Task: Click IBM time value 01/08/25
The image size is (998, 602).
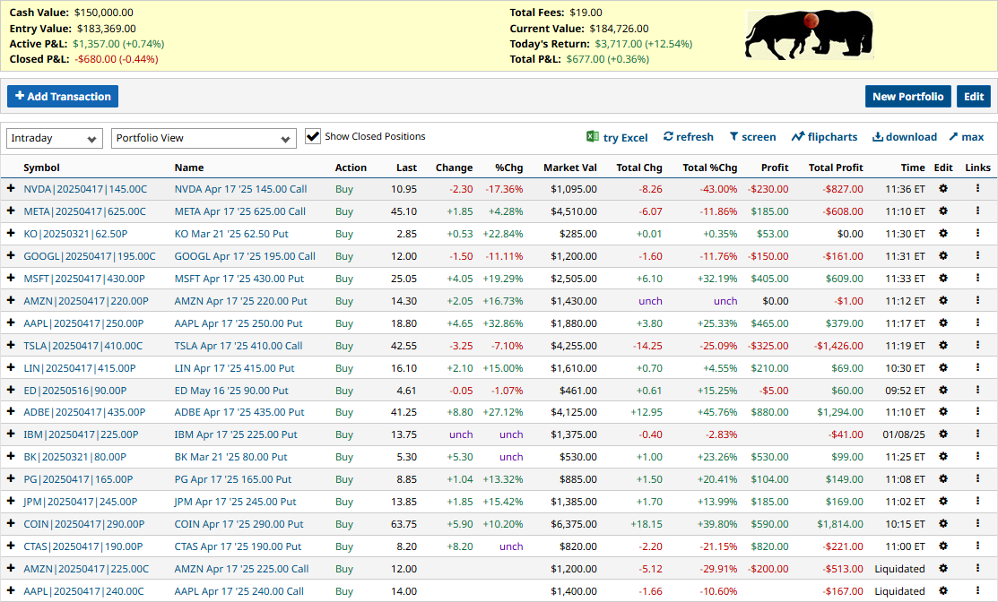Action: pyautogui.click(x=904, y=434)
